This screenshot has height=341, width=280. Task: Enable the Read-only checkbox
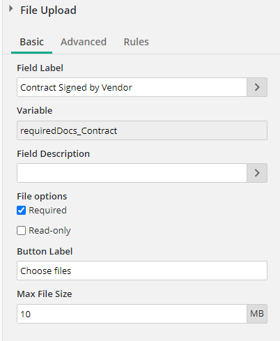pos(21,231)
